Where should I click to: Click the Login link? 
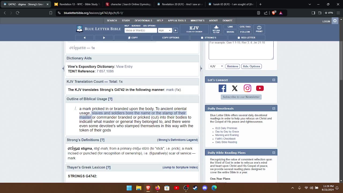(x=326, y=21)
